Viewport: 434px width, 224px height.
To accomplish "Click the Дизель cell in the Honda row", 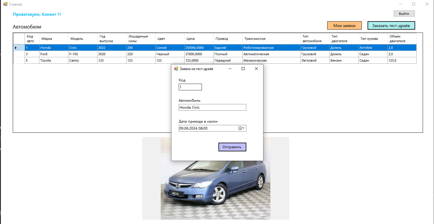I will pos(344,48).
